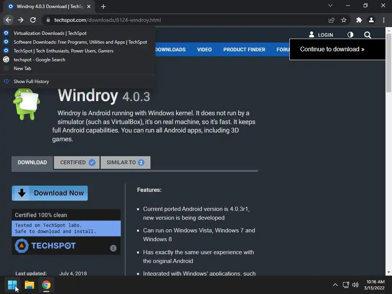
Task: Click the Chrome taskbar icon
Action: (46, 285)
